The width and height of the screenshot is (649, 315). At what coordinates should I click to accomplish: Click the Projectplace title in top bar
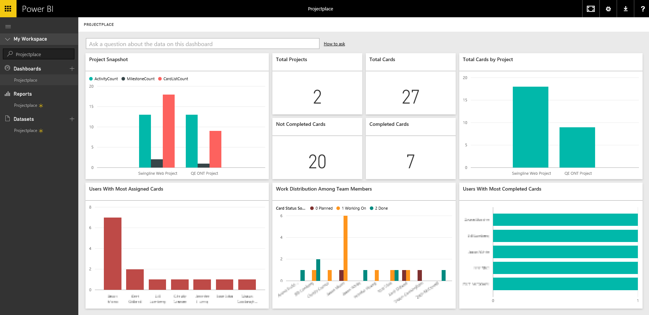tap(321, 9)
